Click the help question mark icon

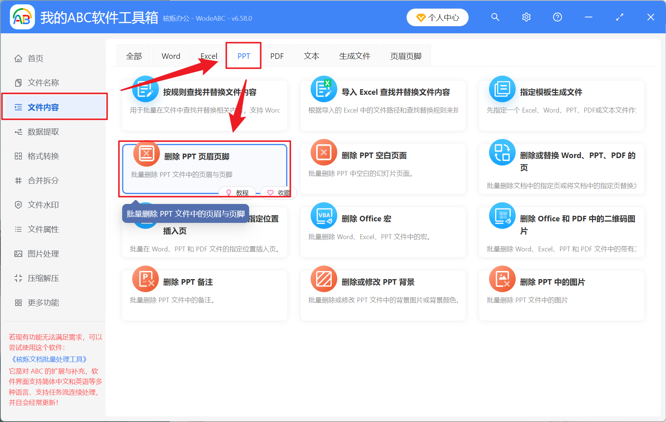point(557,17)
